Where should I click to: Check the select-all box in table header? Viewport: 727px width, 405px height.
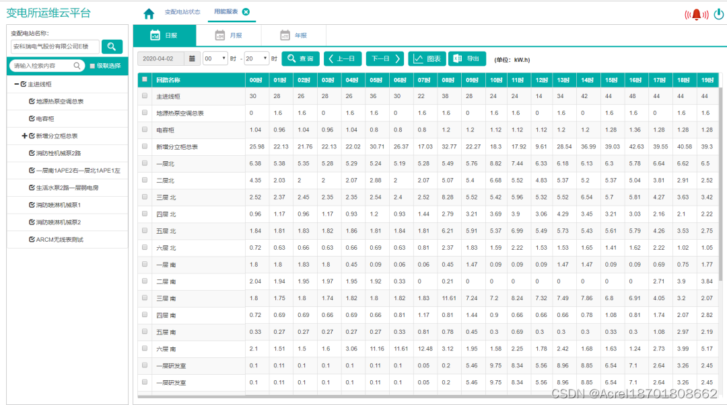click(x=145, y=79)
